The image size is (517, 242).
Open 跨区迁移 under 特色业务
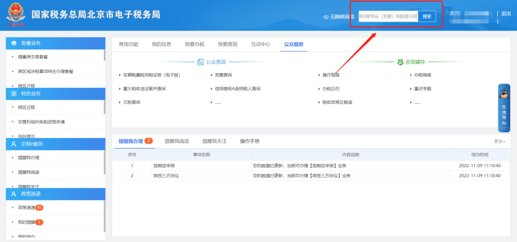pos(26,107)
